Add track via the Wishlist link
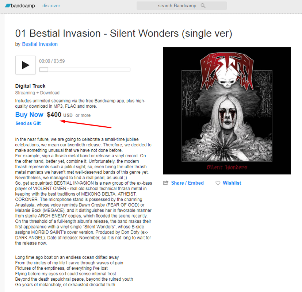The image size is (302, 292). 232,183
